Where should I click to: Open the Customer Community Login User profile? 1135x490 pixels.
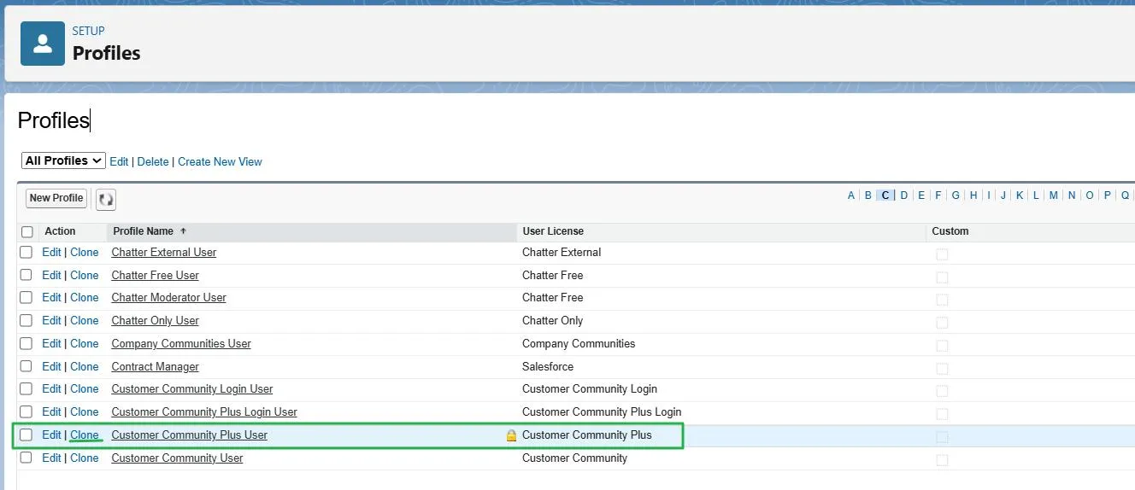192,389
